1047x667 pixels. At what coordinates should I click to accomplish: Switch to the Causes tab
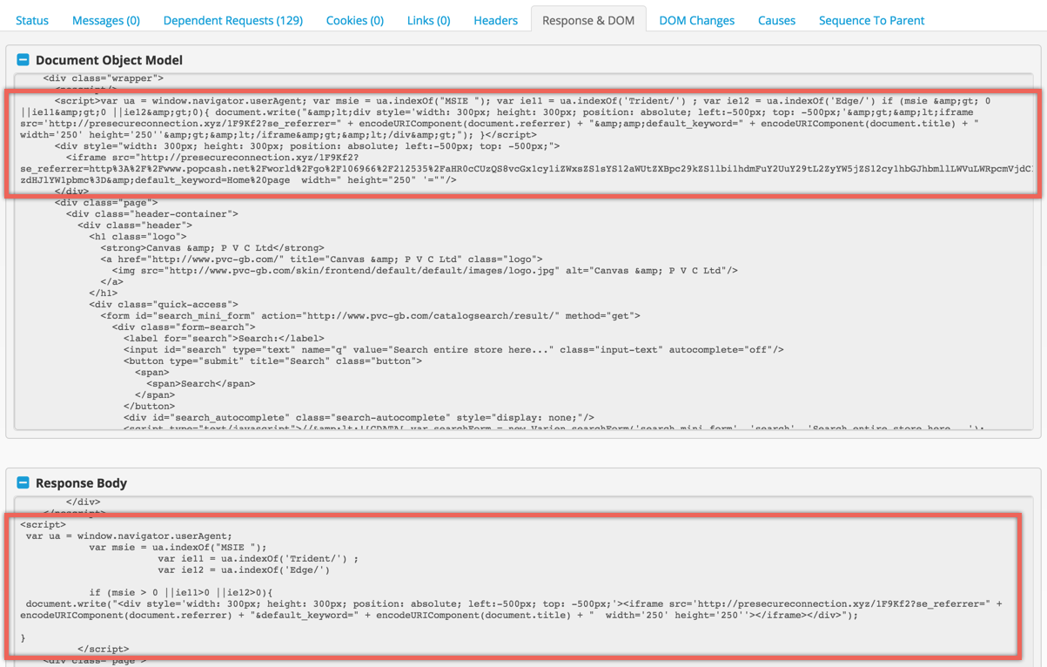pos(776,20)
